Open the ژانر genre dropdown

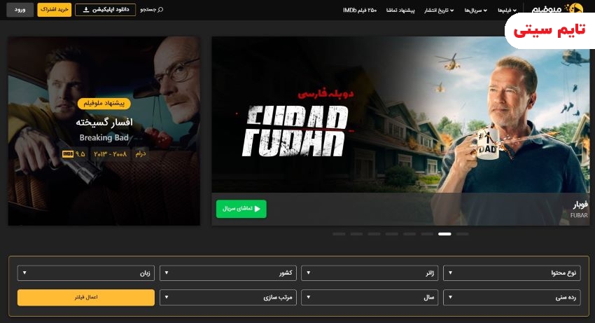click(x=370, y=273)
